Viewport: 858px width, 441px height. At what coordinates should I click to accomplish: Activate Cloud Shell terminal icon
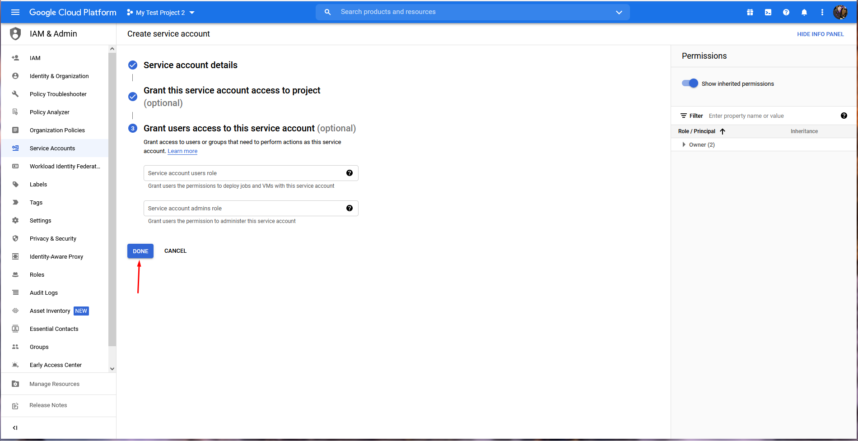[x=768, y=12]
